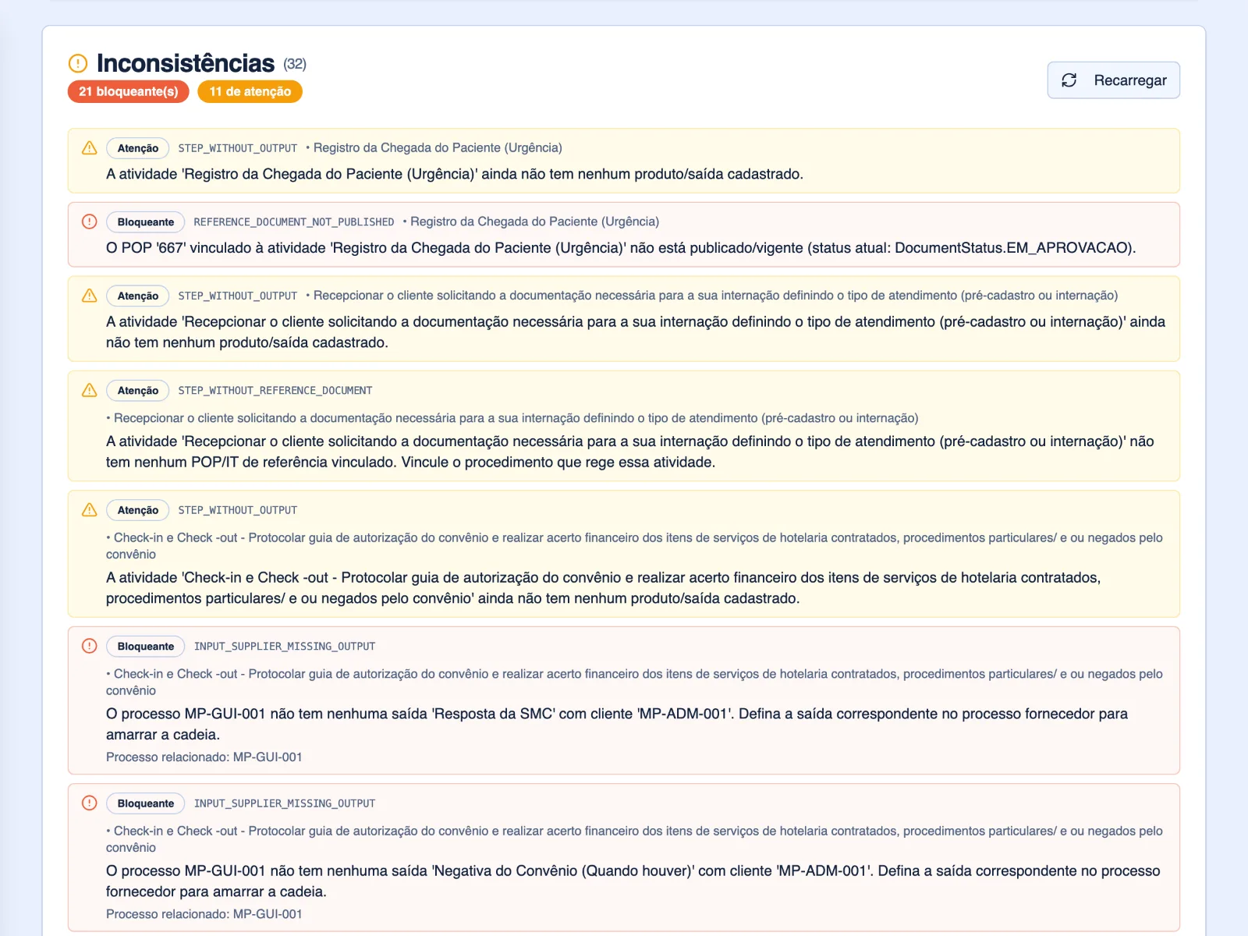
Task: Click the reload arrows icon in Recarregar
Action: [x=1069, y=80]
